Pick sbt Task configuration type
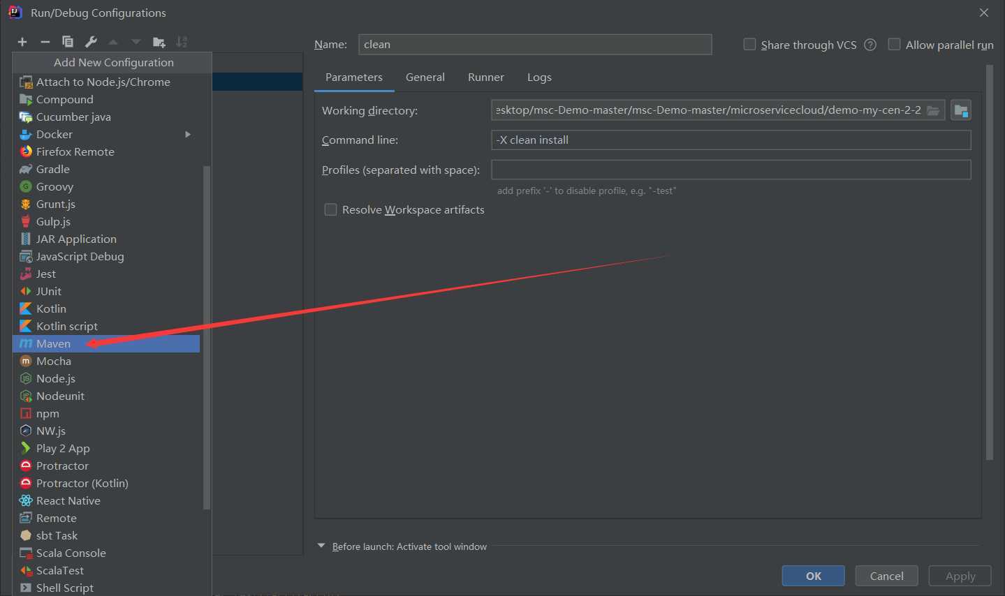 tap(106, 535)
